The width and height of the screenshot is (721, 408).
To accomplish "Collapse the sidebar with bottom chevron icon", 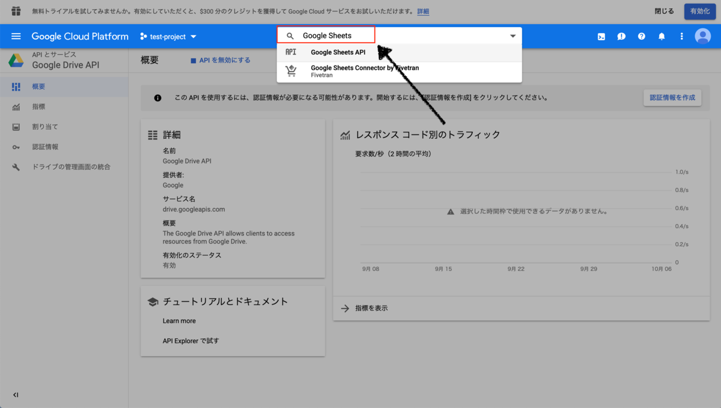I will click(16, 395).
